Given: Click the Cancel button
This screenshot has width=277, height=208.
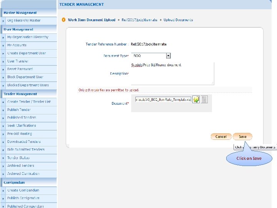Looking at the screenshot, I should point(221,136).
